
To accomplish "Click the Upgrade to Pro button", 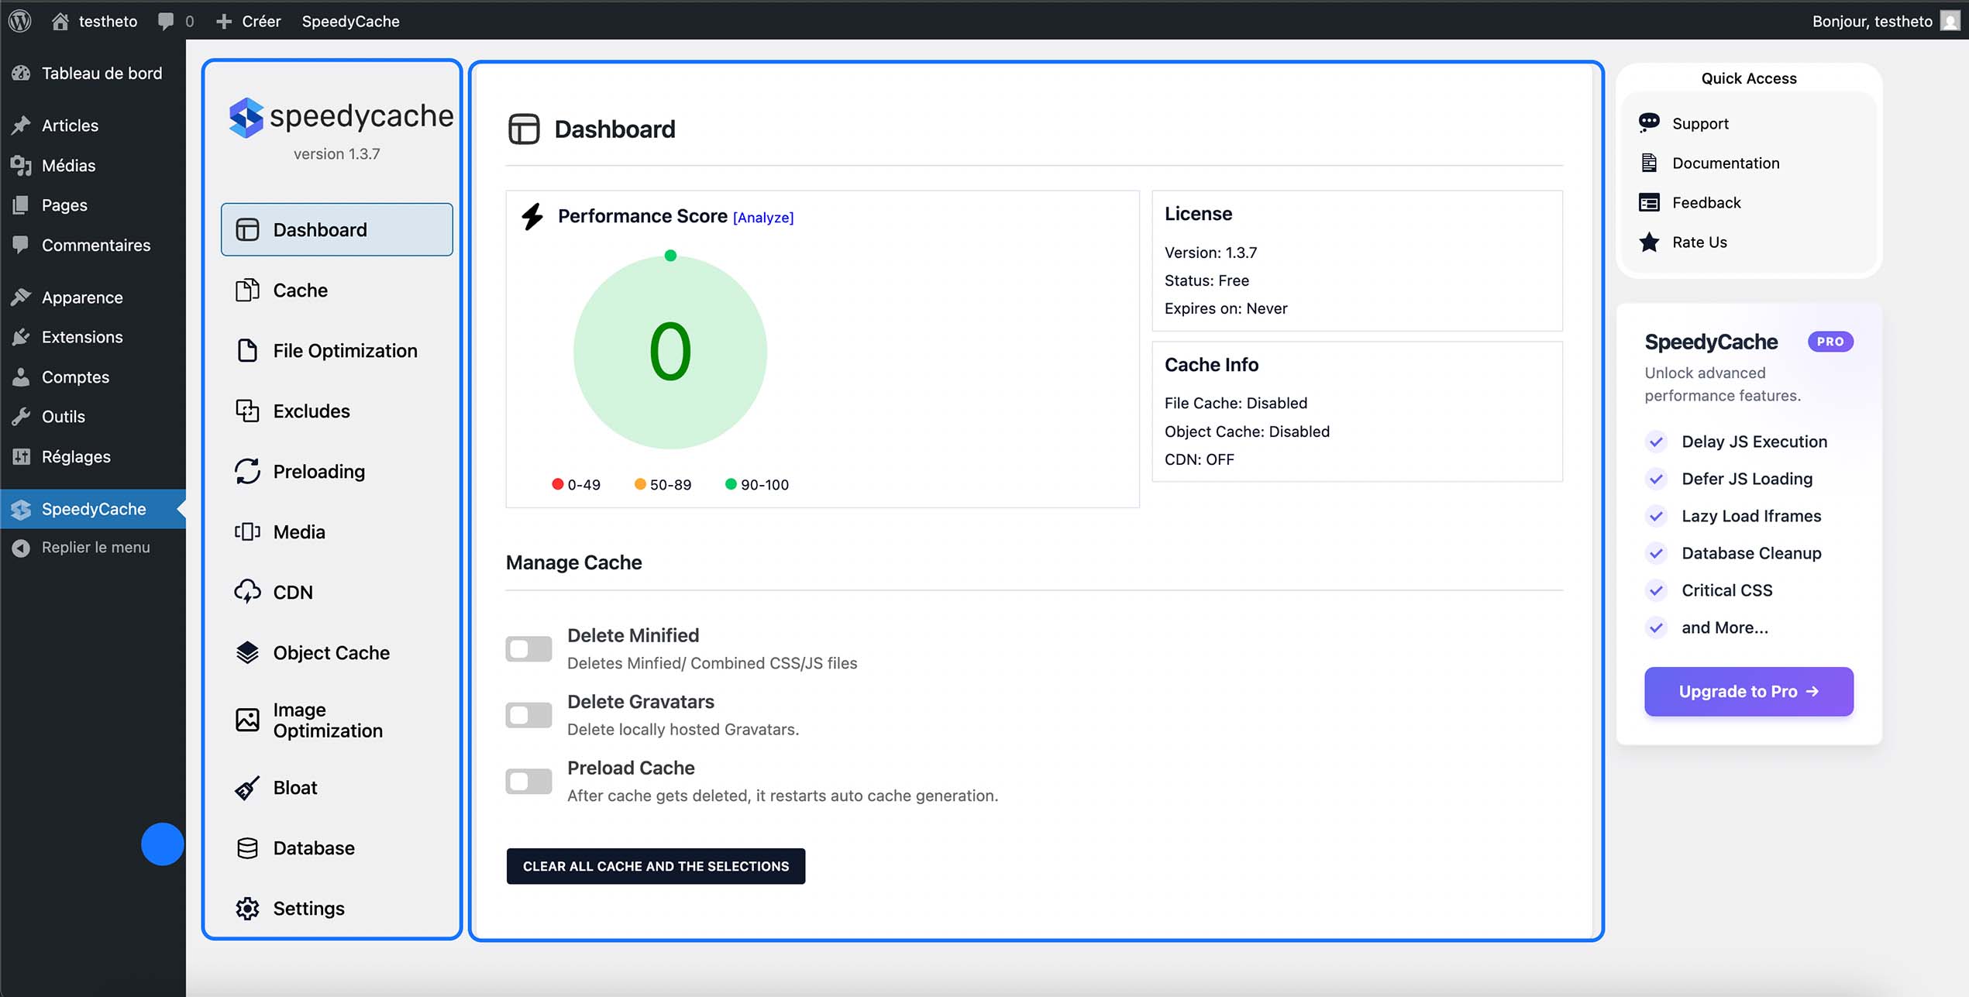I will [x=1747, y=691].
